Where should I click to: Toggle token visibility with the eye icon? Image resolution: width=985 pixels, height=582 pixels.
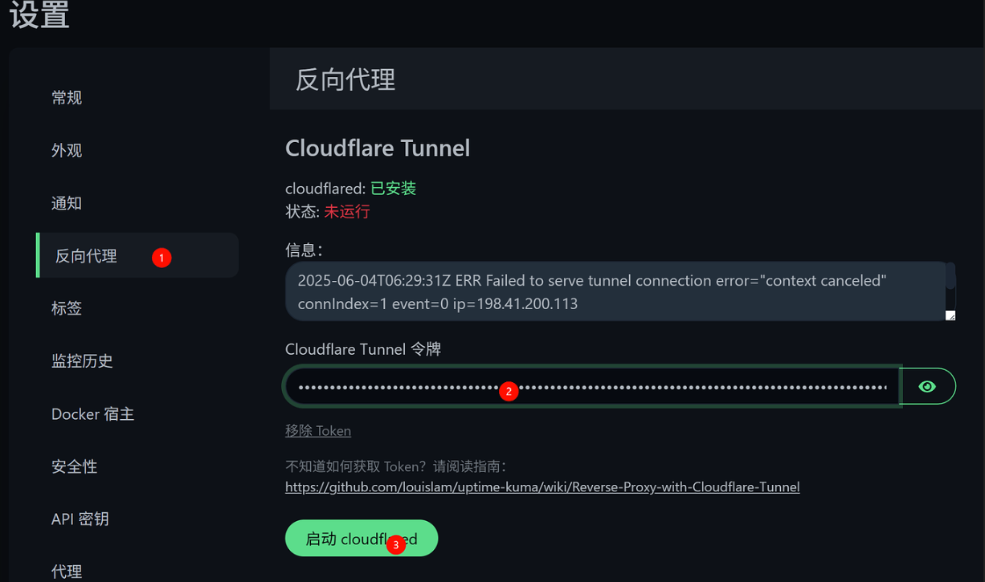click(x=927, y=386)
